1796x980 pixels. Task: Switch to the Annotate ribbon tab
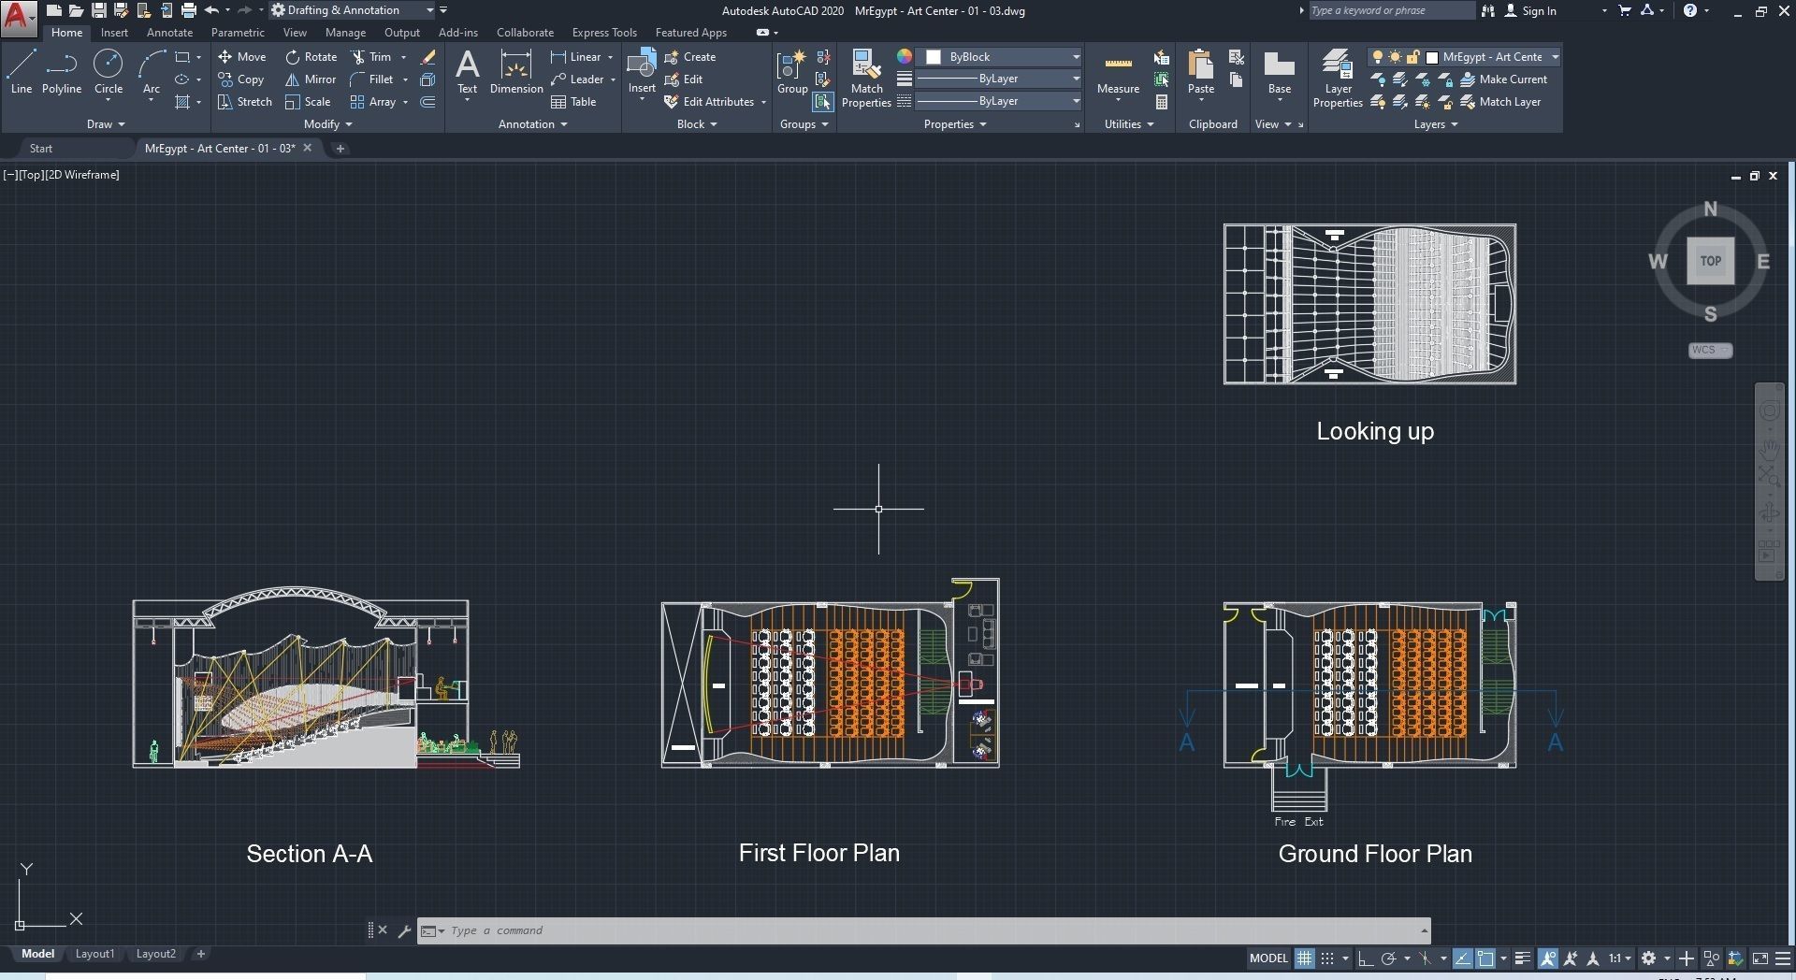click(169, 33)
